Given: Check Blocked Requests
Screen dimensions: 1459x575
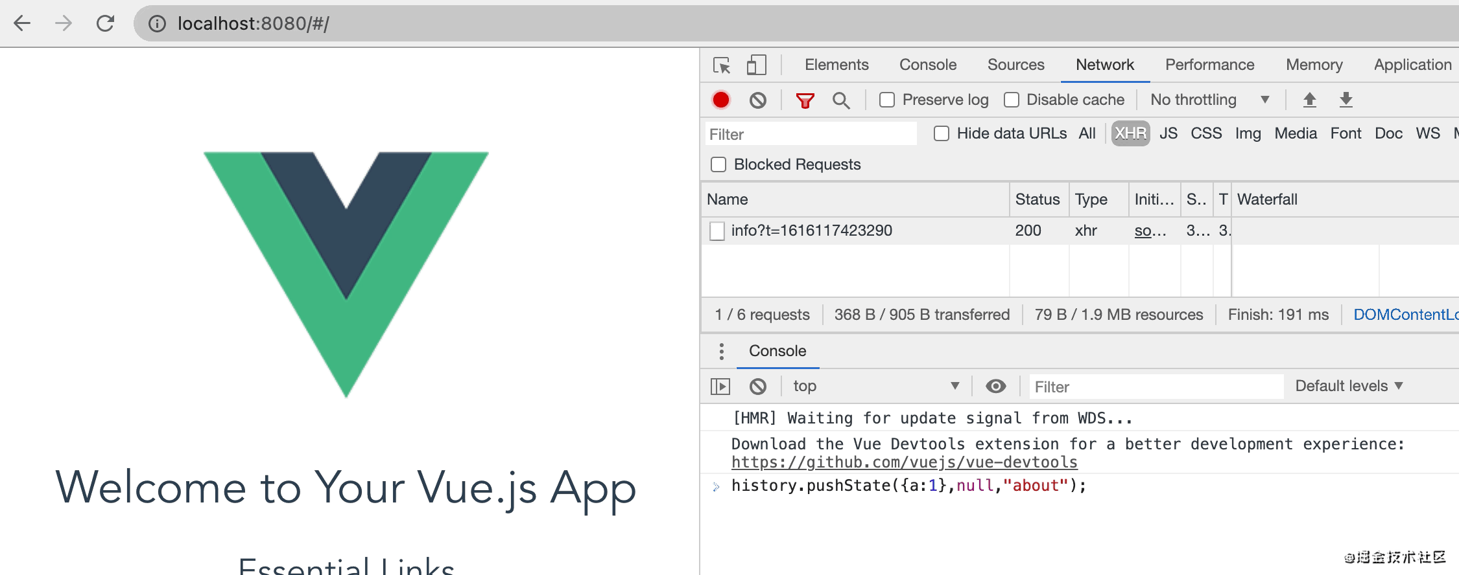Looking at the screenshot, I should point(718,164).
